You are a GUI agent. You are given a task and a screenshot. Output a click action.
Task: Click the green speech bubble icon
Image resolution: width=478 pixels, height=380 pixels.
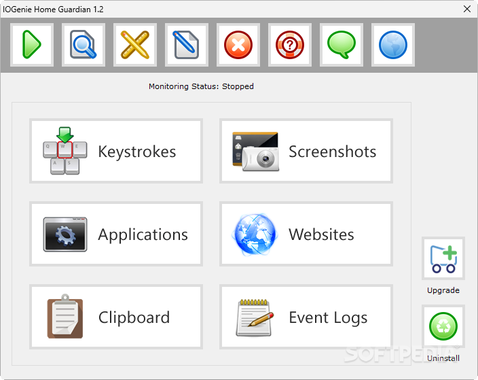coord(342,45)
